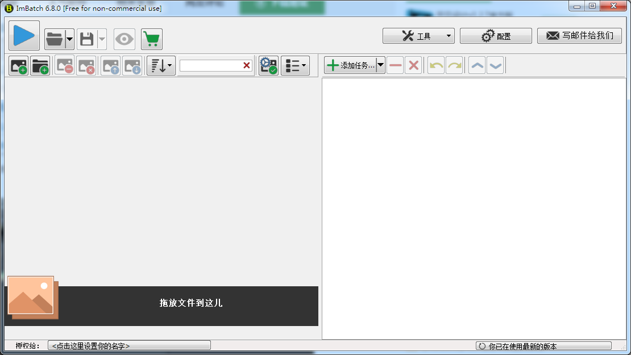The height and width of the screenshot is (355, 631).
Task: Open the purchase shopping cart icon
Action: (x=152, y=39)
